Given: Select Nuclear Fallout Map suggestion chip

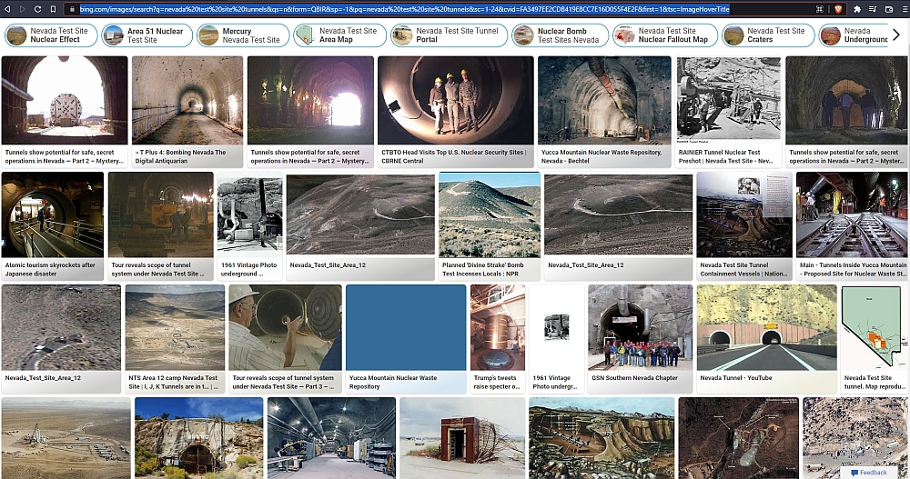Looking at the screenshot, I should click(x=665, y=35).
